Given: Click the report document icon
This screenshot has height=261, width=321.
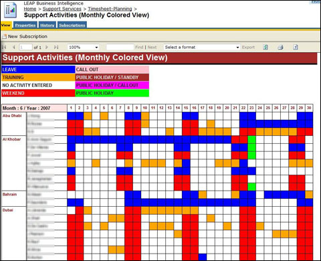Looking at the screenshot, I should click(10, 10).
